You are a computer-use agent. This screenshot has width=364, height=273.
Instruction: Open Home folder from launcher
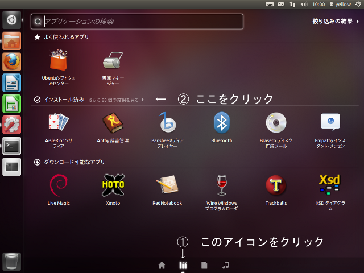click(x=11, y=41)
